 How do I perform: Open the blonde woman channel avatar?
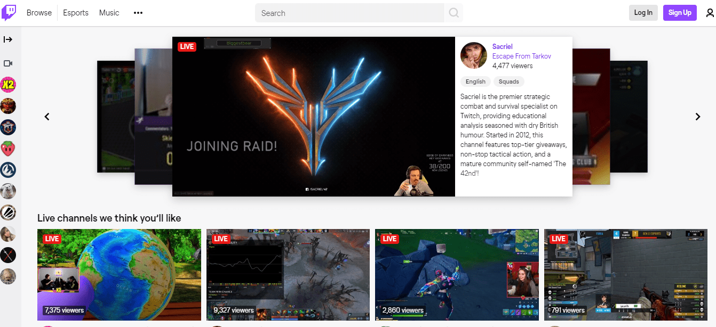(x=8, y=233)
